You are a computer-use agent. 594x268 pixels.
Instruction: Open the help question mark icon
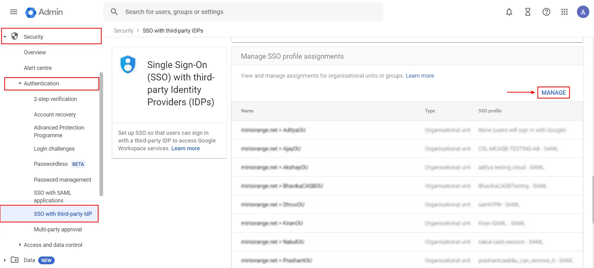point(546,12)
